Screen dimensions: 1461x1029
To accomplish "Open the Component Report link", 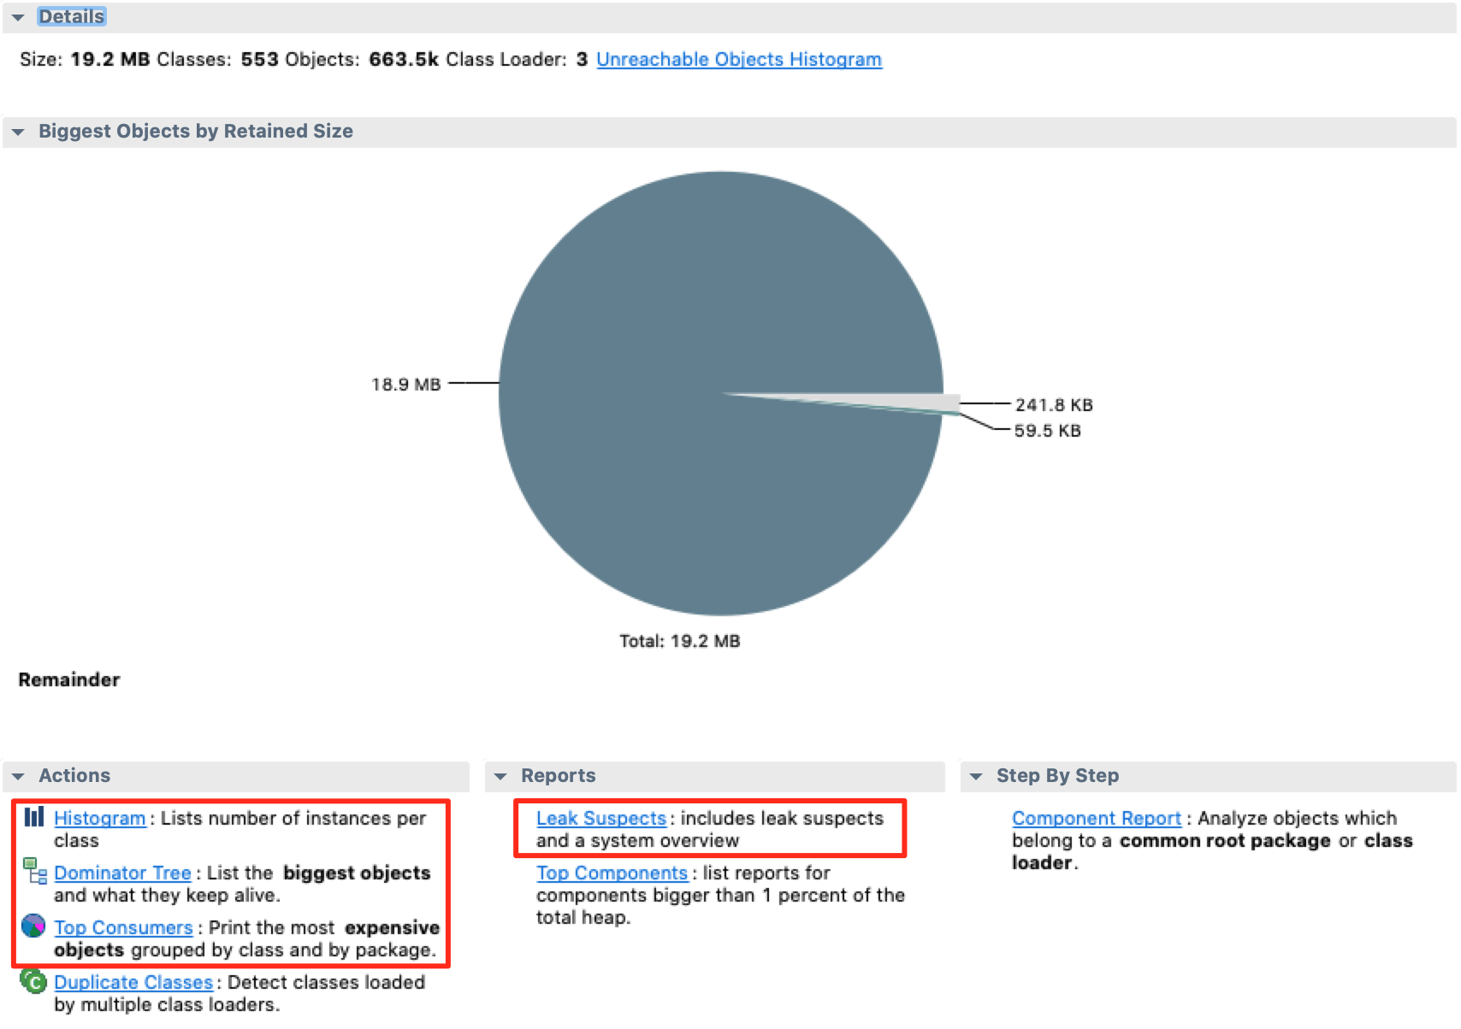I will (x=1097, y=818).
